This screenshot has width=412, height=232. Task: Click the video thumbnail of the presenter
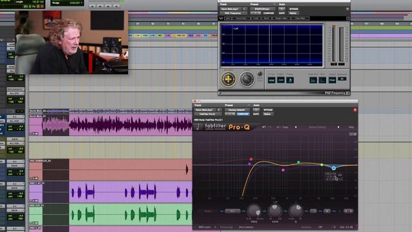pos(71,42)
